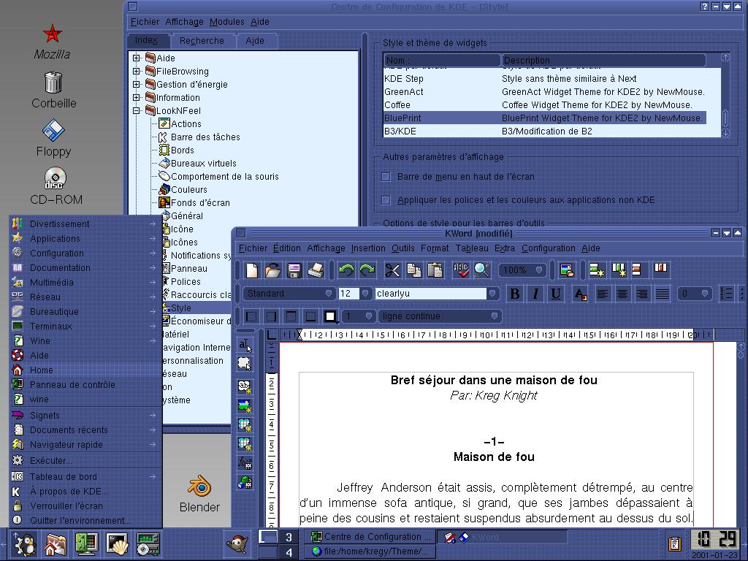Justify the paragraph text
This screenshot has height=561, width=748.
click(662, 294)
